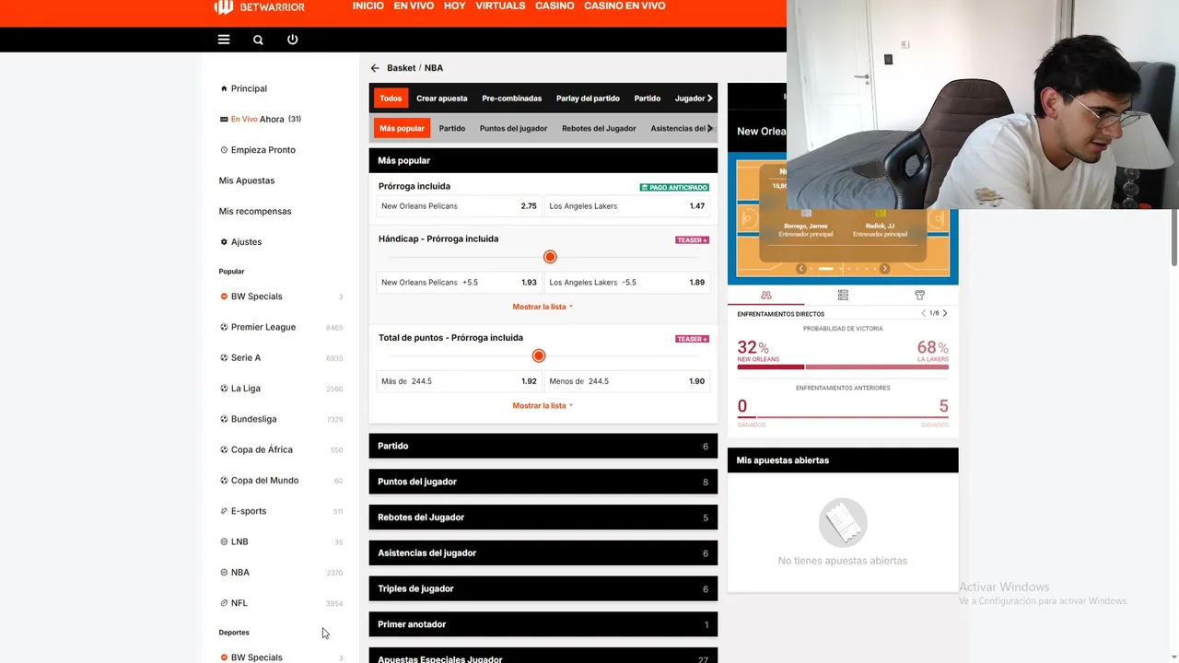Select the Todos tab
Viewport: 1179px width, 663px height.
[391, 99]
